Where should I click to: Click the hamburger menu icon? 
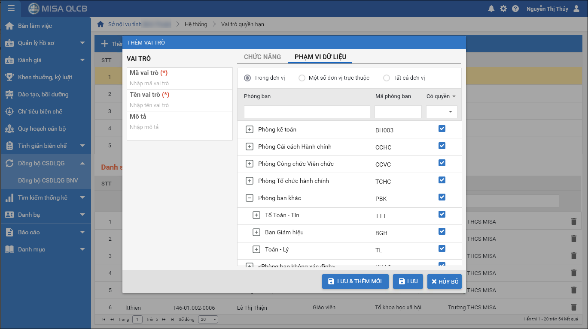tap(11, 9)
